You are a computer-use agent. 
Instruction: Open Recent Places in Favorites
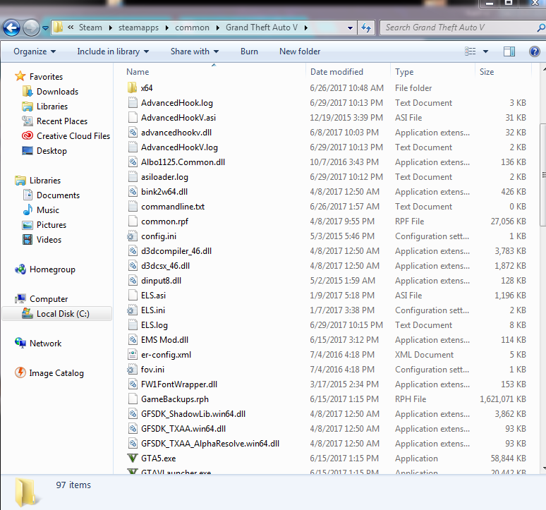tap(62, 121)
